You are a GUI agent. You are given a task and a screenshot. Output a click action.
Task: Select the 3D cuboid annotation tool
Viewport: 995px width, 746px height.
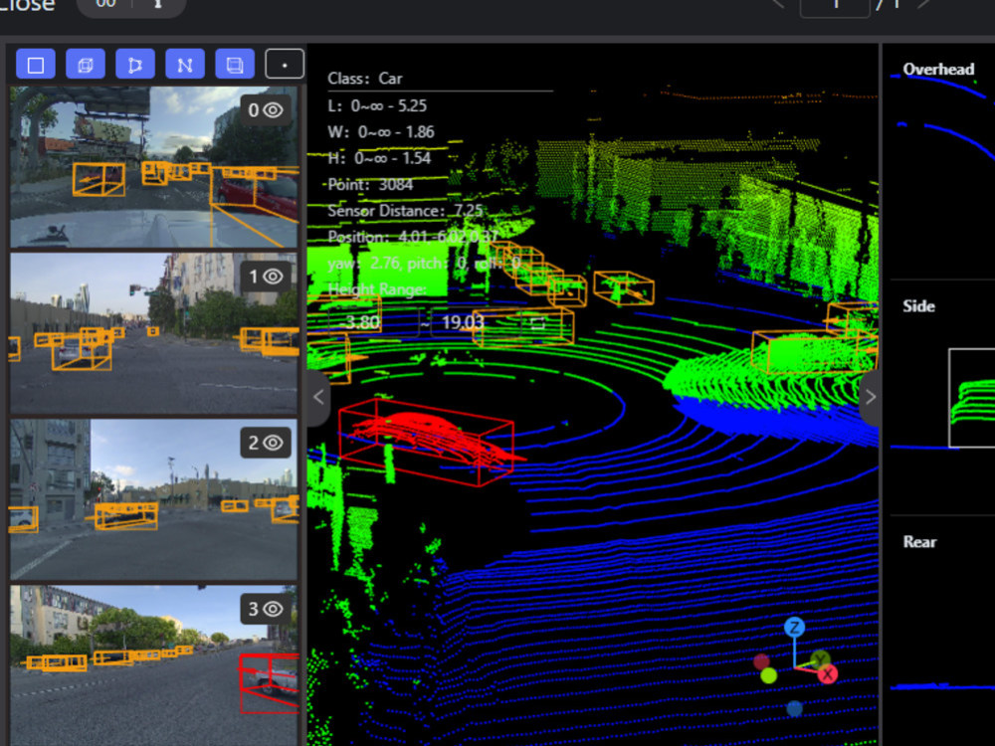(x=85, y=65)
